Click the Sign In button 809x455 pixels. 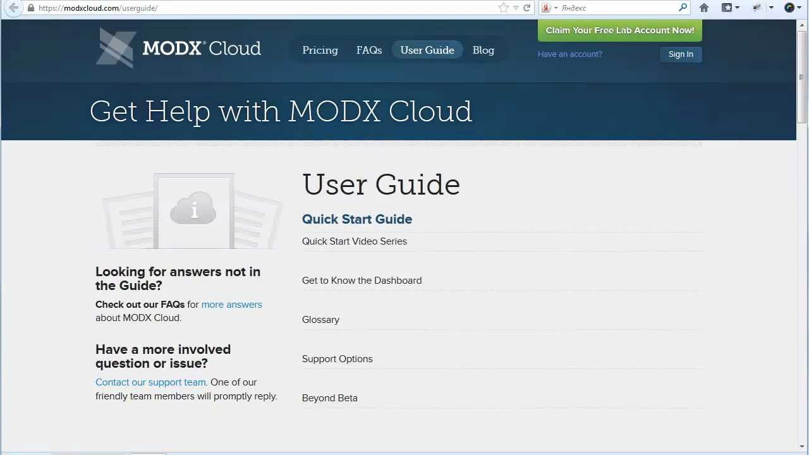click(681, 54)
